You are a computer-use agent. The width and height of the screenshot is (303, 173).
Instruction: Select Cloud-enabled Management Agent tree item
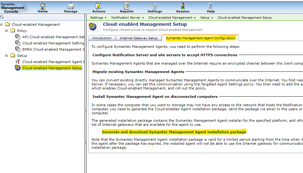pyautogui.click(x=53, y=61)
